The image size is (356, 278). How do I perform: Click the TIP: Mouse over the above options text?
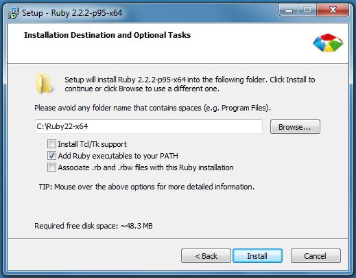click(146, 187)
